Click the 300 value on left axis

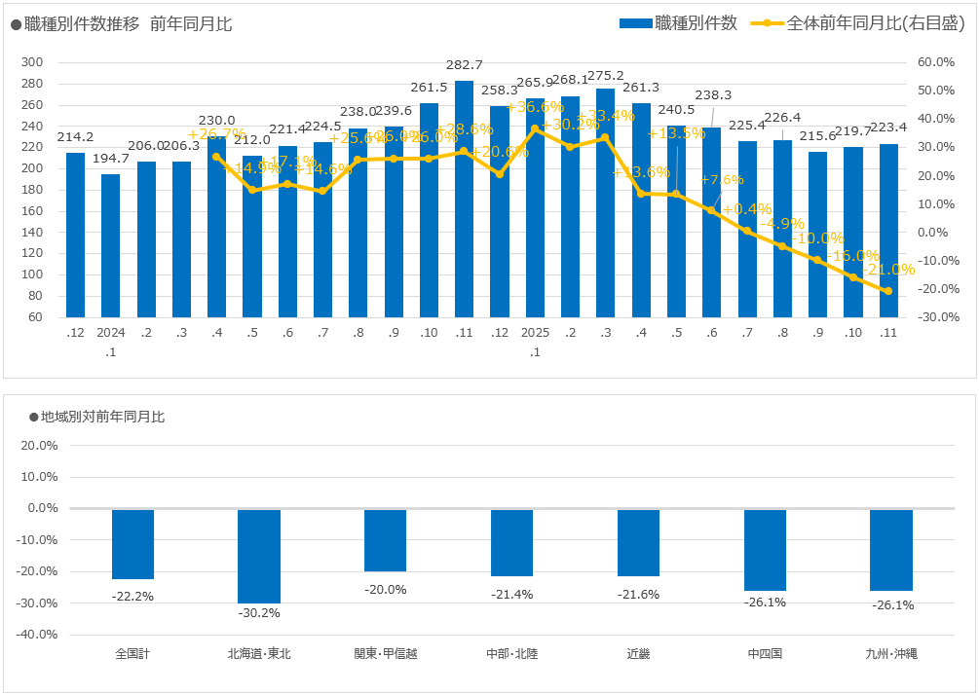(32, 62)
